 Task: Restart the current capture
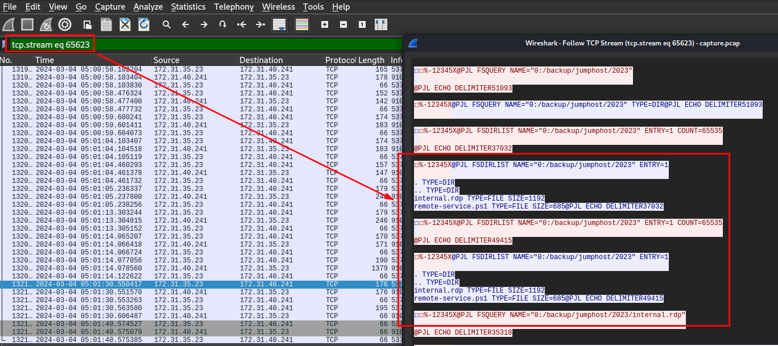tap(47, 24)
